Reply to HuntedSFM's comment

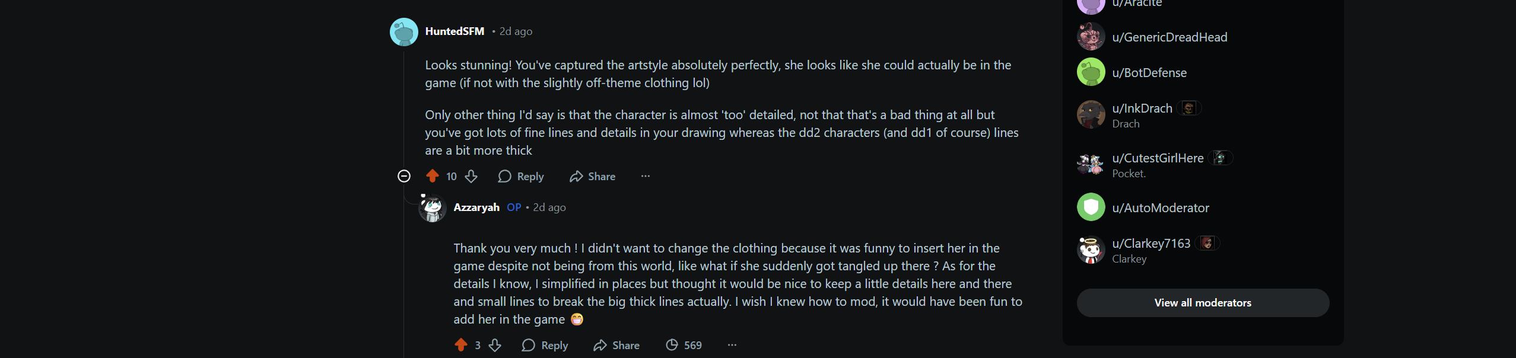click(x=521, y=176)
